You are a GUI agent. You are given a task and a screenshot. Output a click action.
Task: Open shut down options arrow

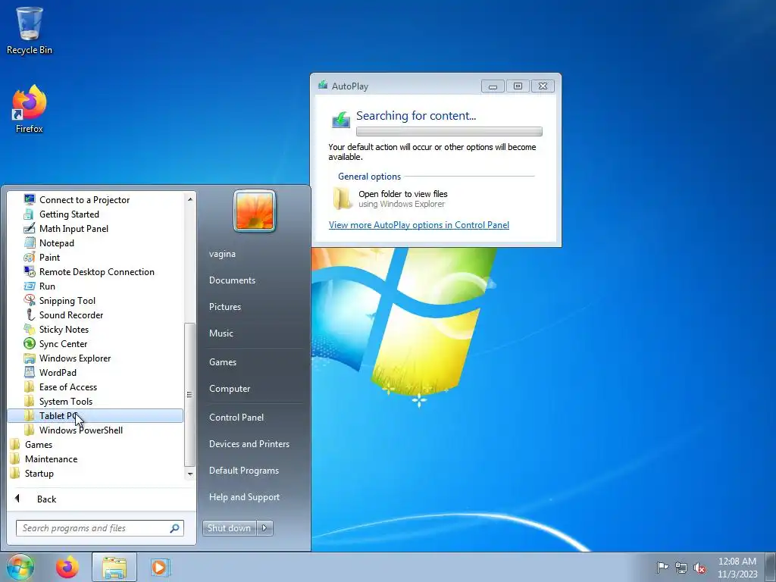pyautogui.click(x=264, y=528)
